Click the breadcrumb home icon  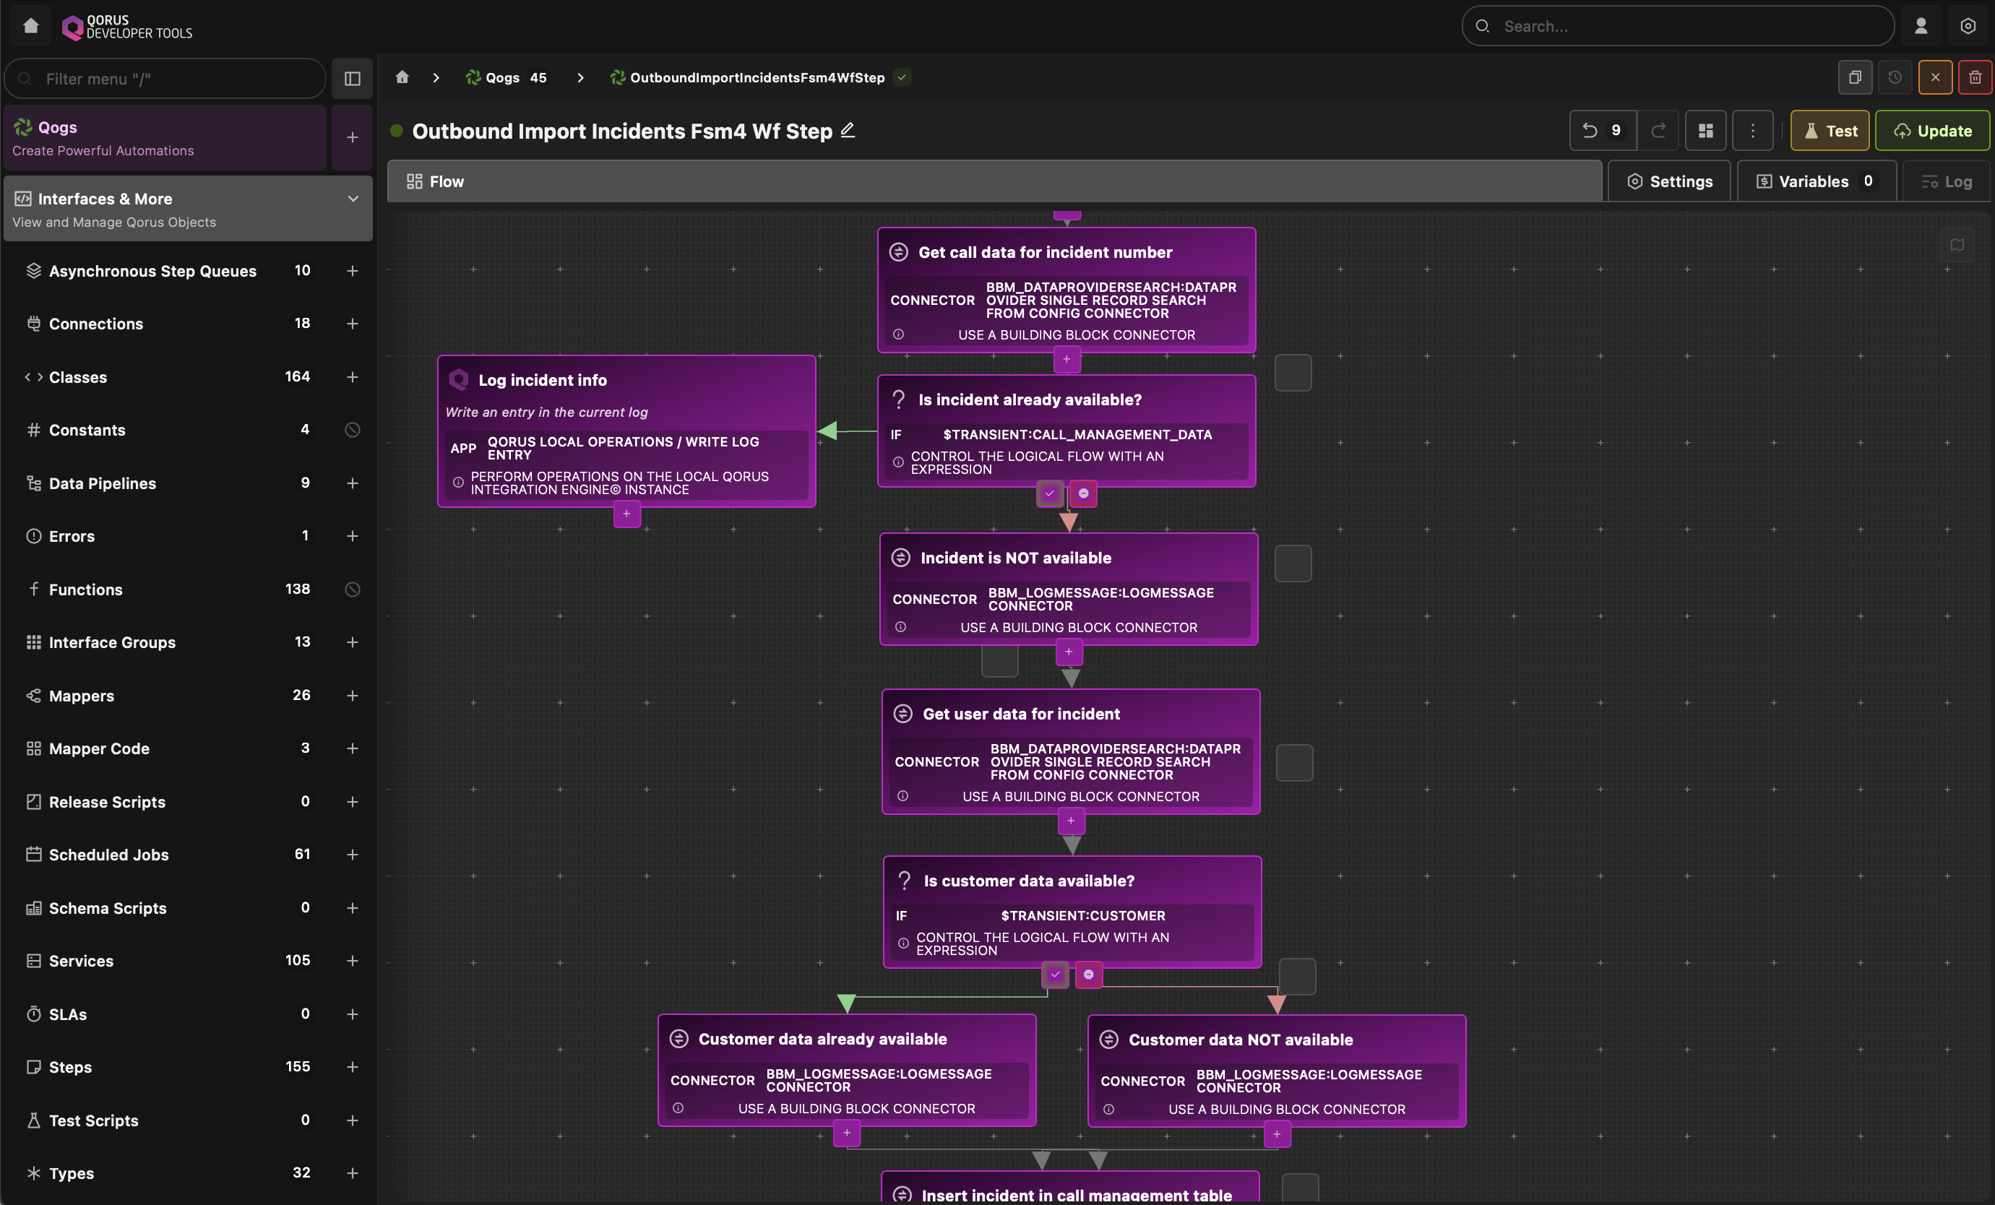tap(402, 78)
